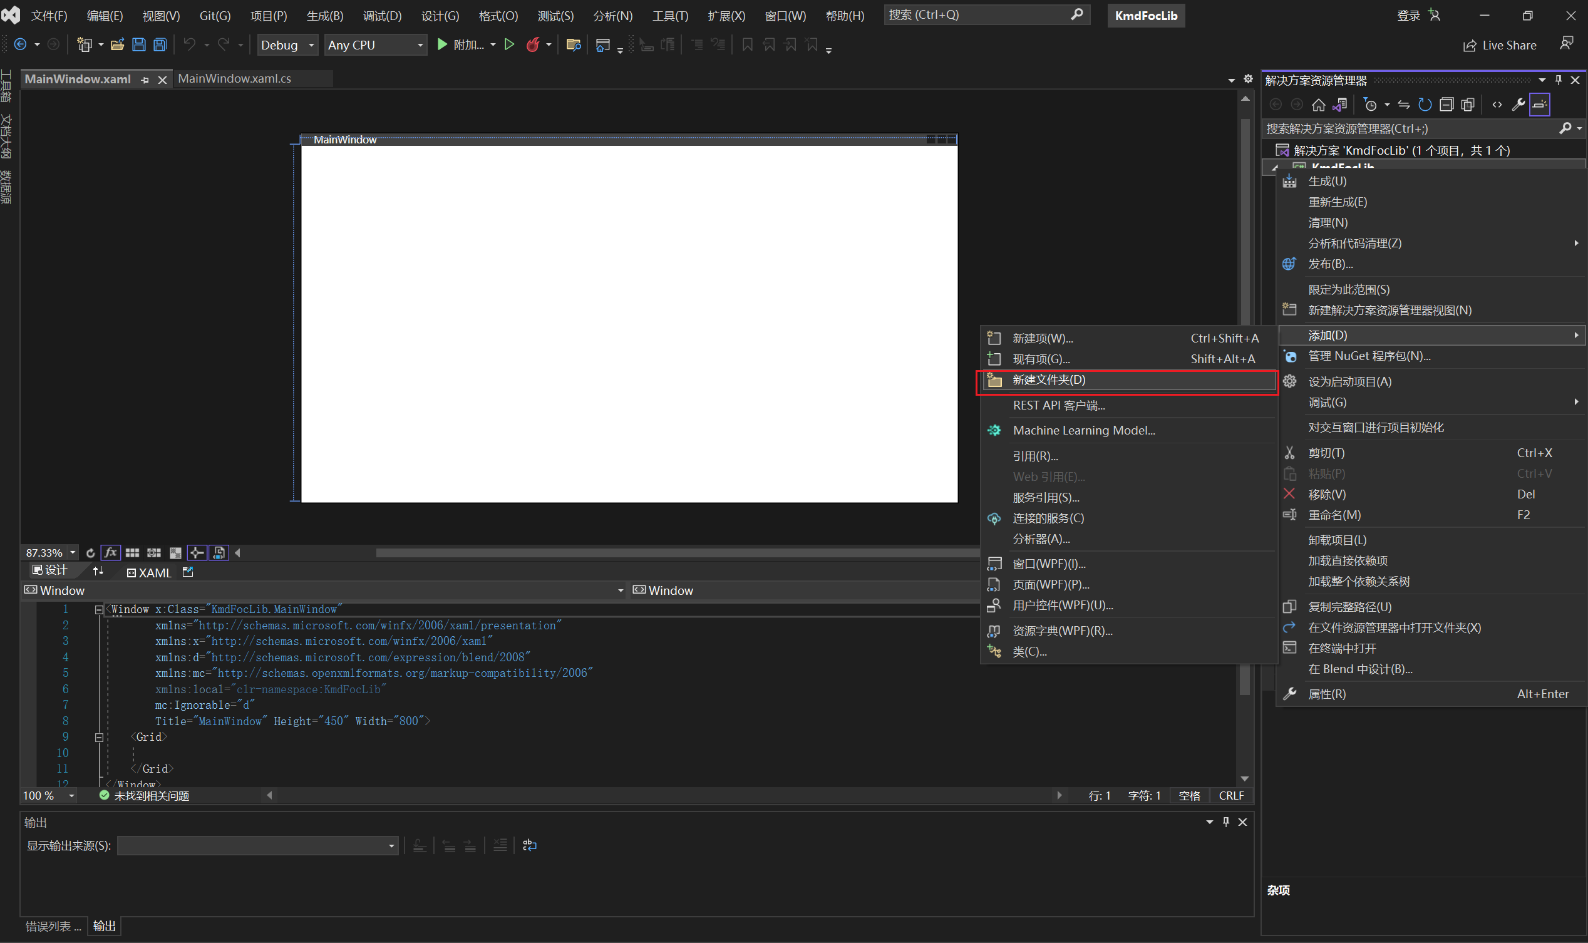Click the clear output list icon

tap(500, 845)
